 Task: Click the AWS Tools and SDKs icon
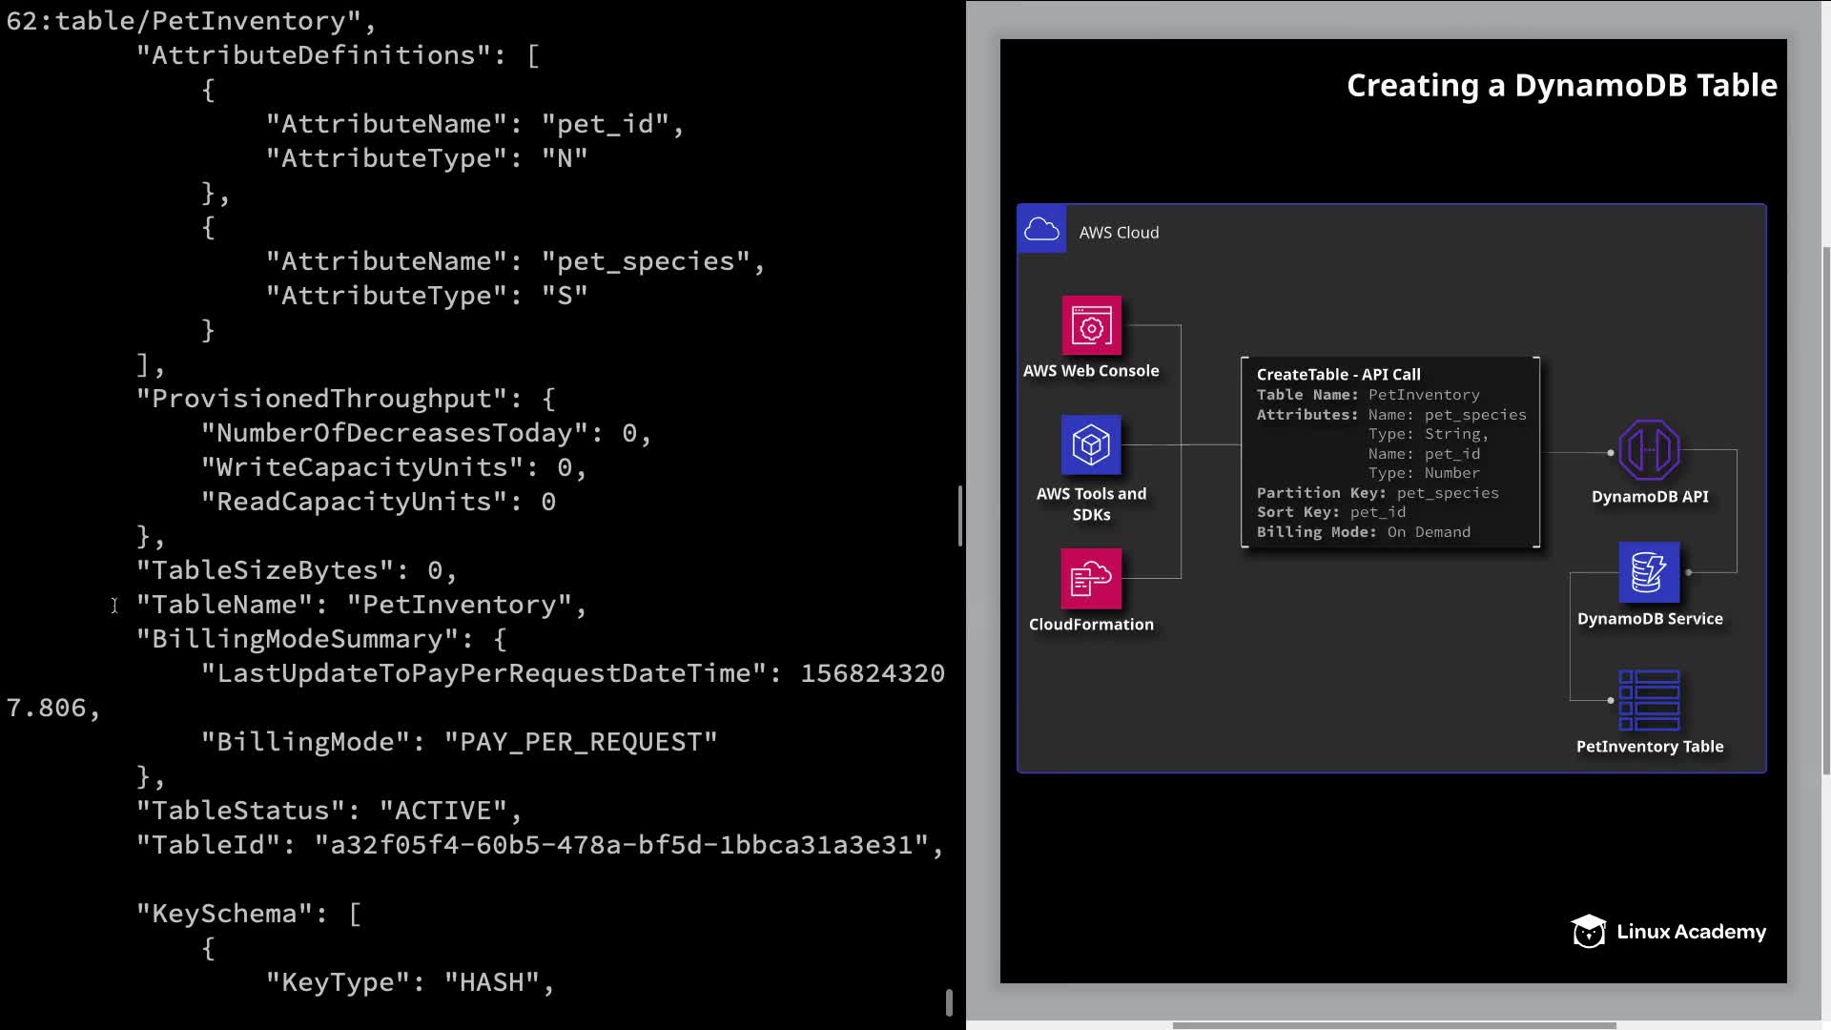(1091, 445)
